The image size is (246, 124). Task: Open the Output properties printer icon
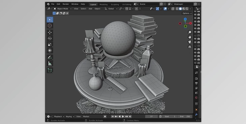(x=196, y=83)
